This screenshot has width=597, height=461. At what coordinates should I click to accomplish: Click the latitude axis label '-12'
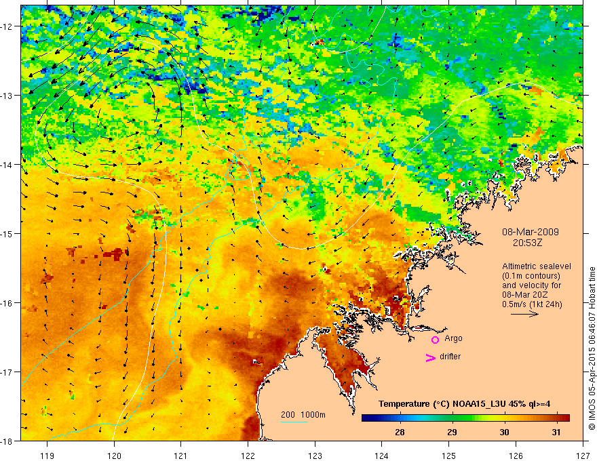click(7, 26)
